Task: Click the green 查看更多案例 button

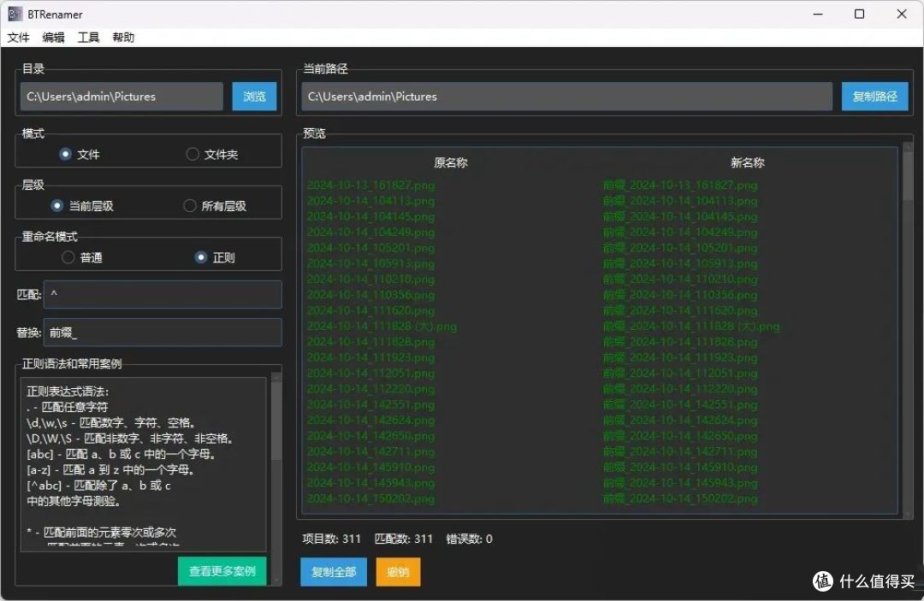Action: tap(222, 571)
